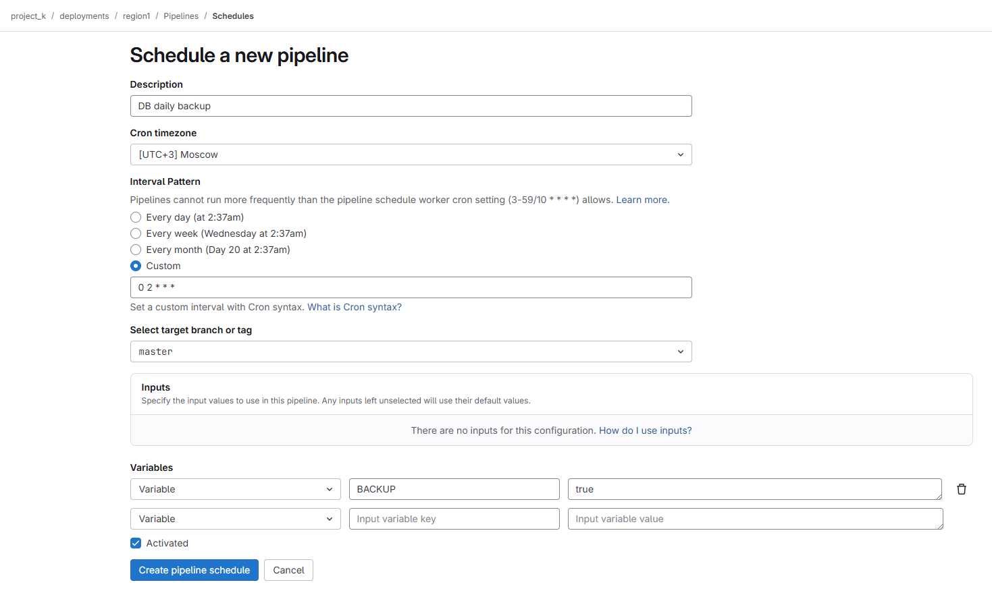Go to project_k breadcrumb

28,16
